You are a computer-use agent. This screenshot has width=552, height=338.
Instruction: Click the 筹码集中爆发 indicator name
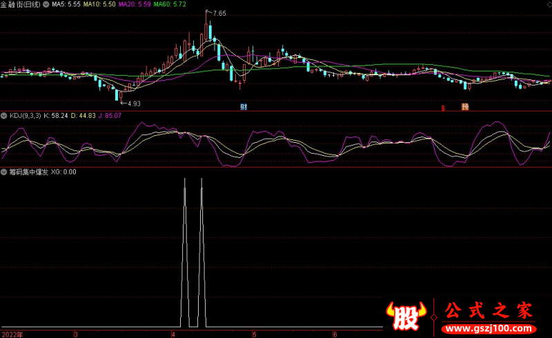point(28,172)
